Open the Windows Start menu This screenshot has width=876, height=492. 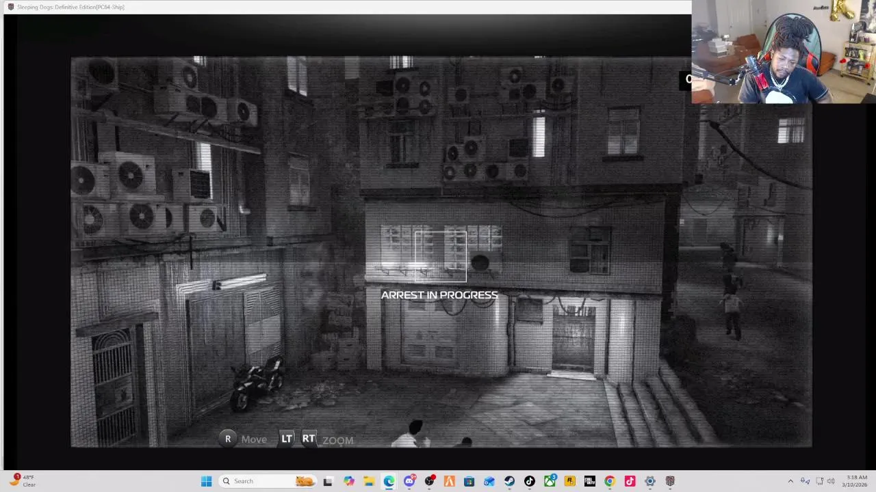(206, 481)
